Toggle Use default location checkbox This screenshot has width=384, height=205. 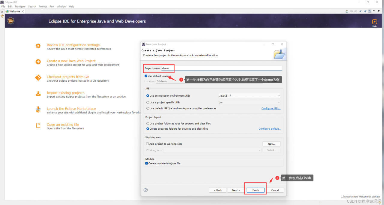pyautogui.click(x=146, y=76)
